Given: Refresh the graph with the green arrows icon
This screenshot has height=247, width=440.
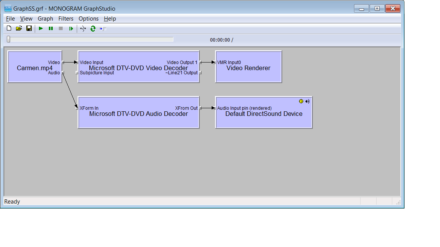Looking at the screenshot, I should [93, 29].
